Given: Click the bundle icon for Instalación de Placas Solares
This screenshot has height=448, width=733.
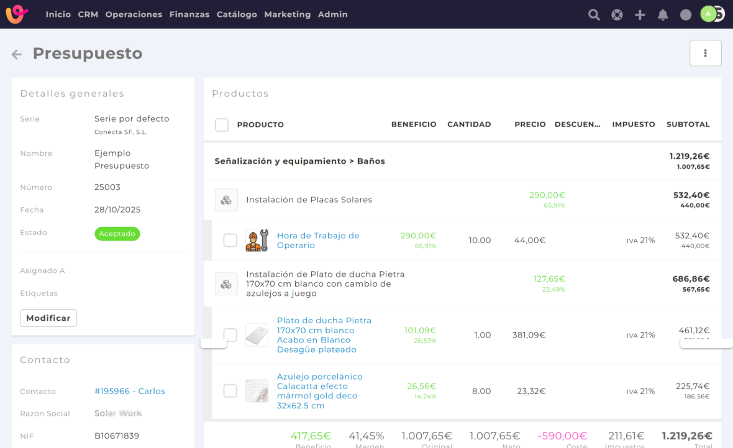Looking at the screenshot, I should point(226,200).
